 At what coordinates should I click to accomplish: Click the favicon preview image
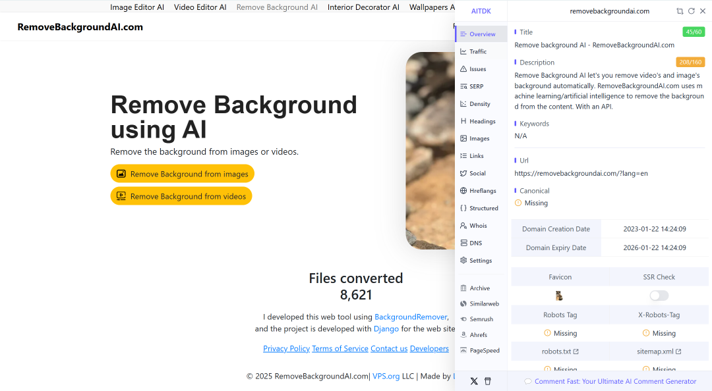click(x=560, y=296)
